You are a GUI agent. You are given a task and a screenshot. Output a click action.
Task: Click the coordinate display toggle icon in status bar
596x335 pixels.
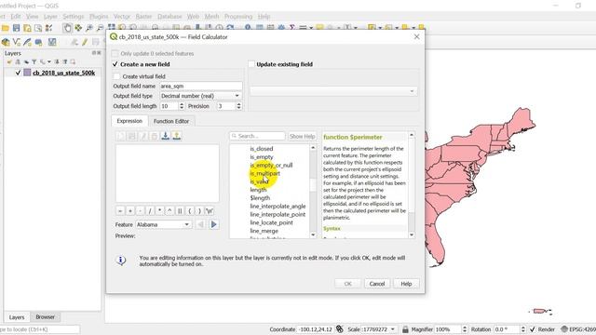(339, 329)
